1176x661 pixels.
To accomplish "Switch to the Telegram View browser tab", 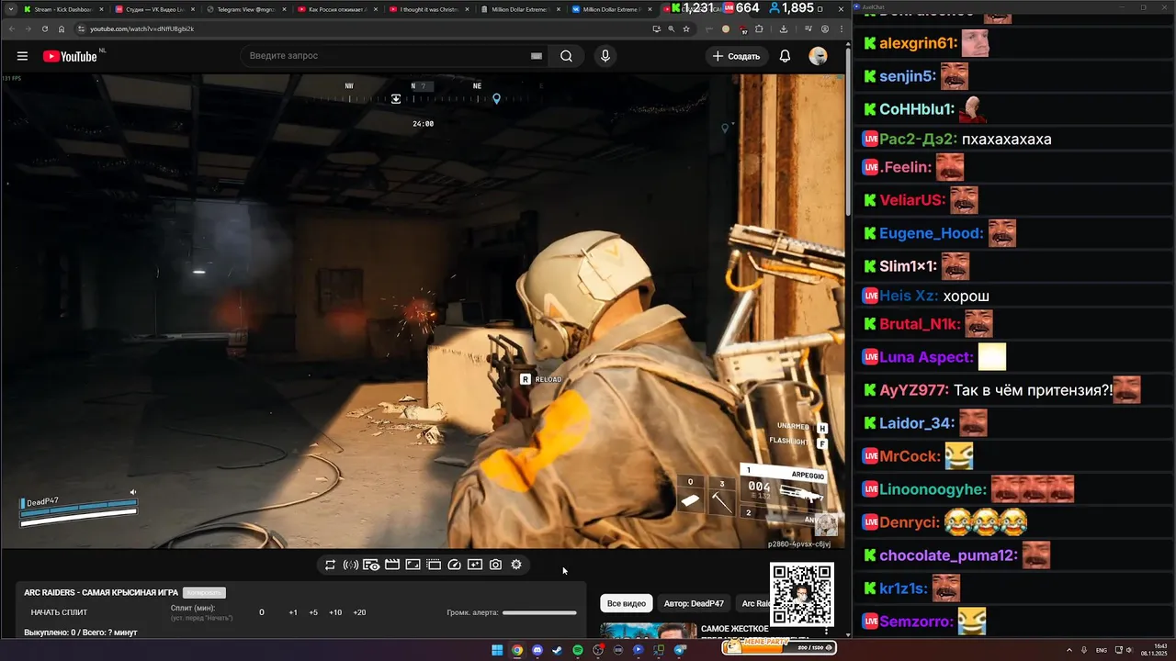I will pos(244,9).
